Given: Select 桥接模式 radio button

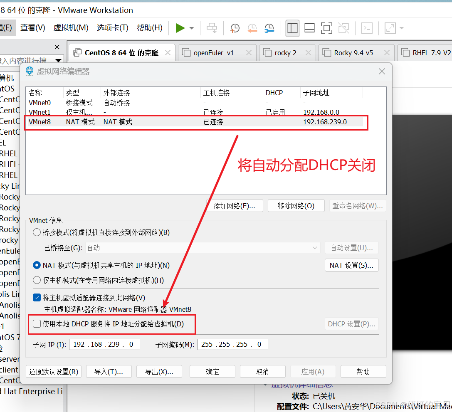Looking at the screenshot, I should [37, 232].
